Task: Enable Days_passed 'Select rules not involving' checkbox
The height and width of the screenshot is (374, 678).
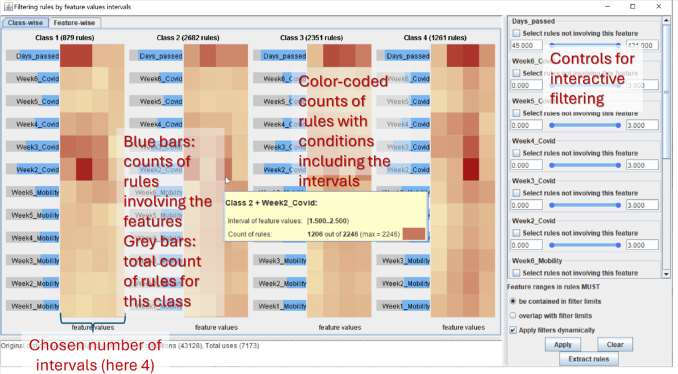Action: (x=517, y=33)
